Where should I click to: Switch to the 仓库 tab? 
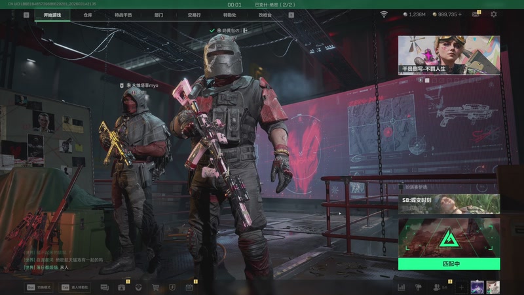[88, 15]
